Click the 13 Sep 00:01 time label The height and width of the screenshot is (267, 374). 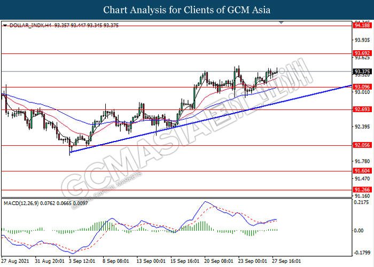(151, 261)
